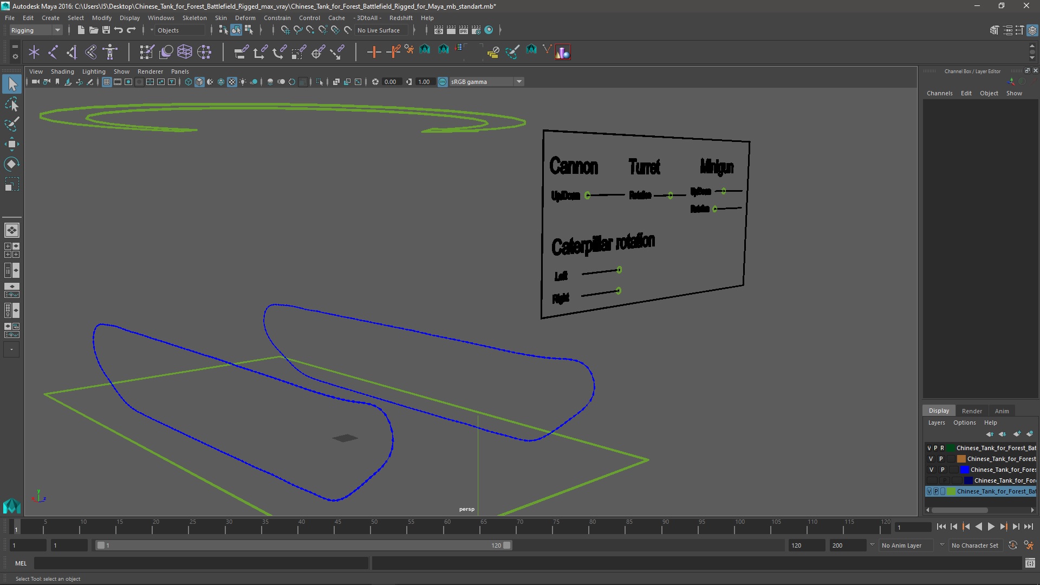Click the IPR render icon

pyautogui.click(x=464, y=30)
